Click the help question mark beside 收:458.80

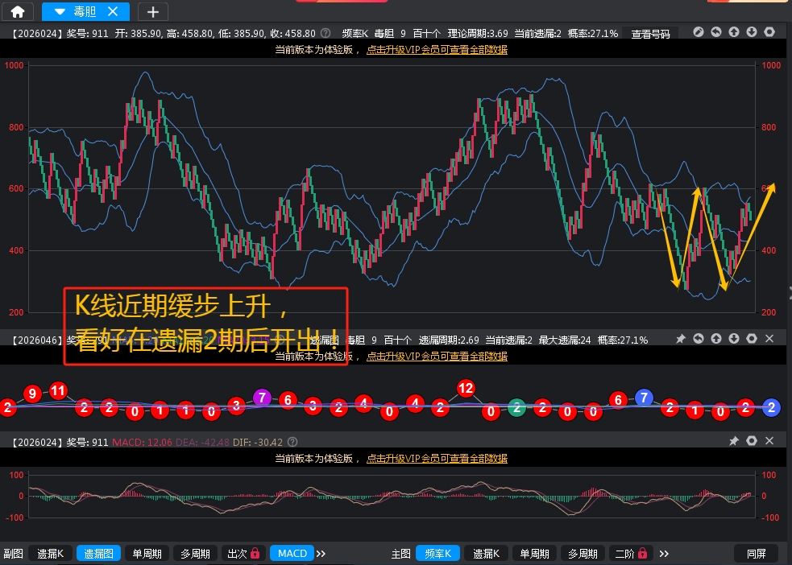pyautogui.click(x=326, y=33)
